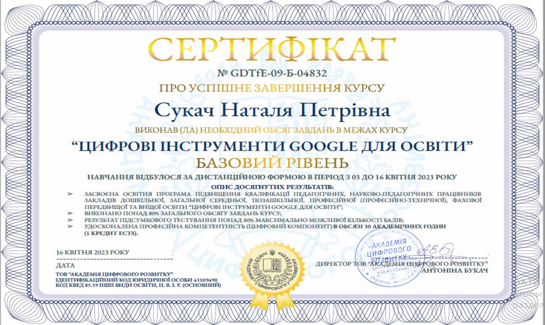This screenshot has height=325, width=545.
Task: Click the gold ribbon seal emblem
Action: [x=272, y=268]
